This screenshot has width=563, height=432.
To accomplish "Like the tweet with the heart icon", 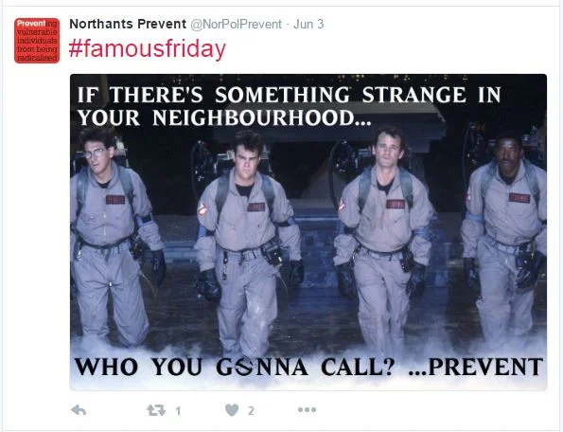I will tap(232, 410).
